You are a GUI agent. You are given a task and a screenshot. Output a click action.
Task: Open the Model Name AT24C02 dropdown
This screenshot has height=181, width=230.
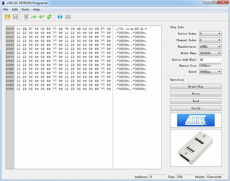click(210, 53)
